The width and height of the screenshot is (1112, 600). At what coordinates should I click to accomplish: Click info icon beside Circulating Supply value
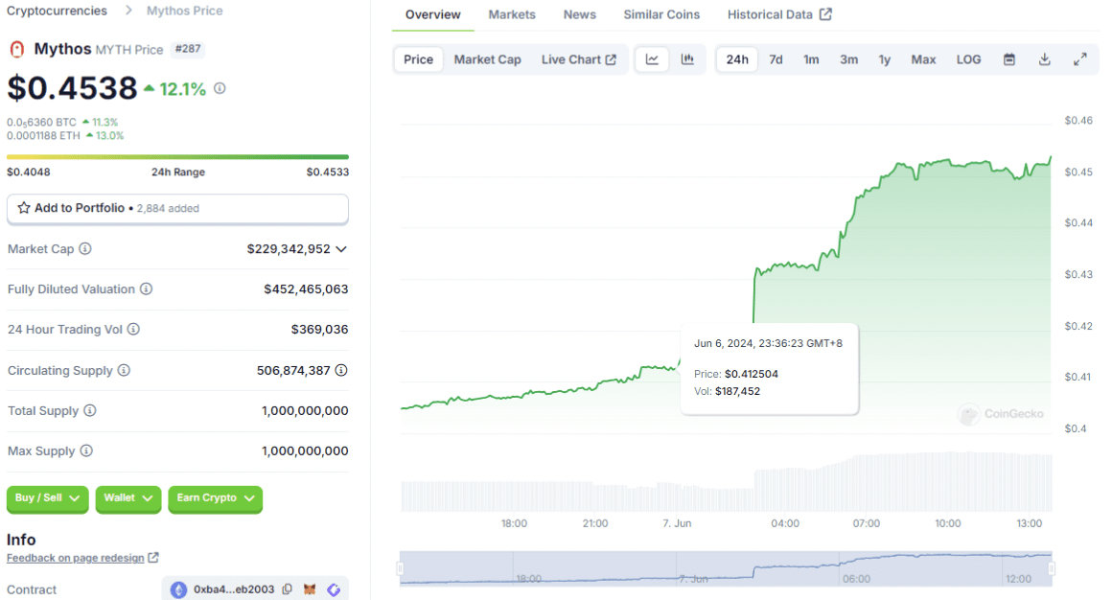click(341, 370)
